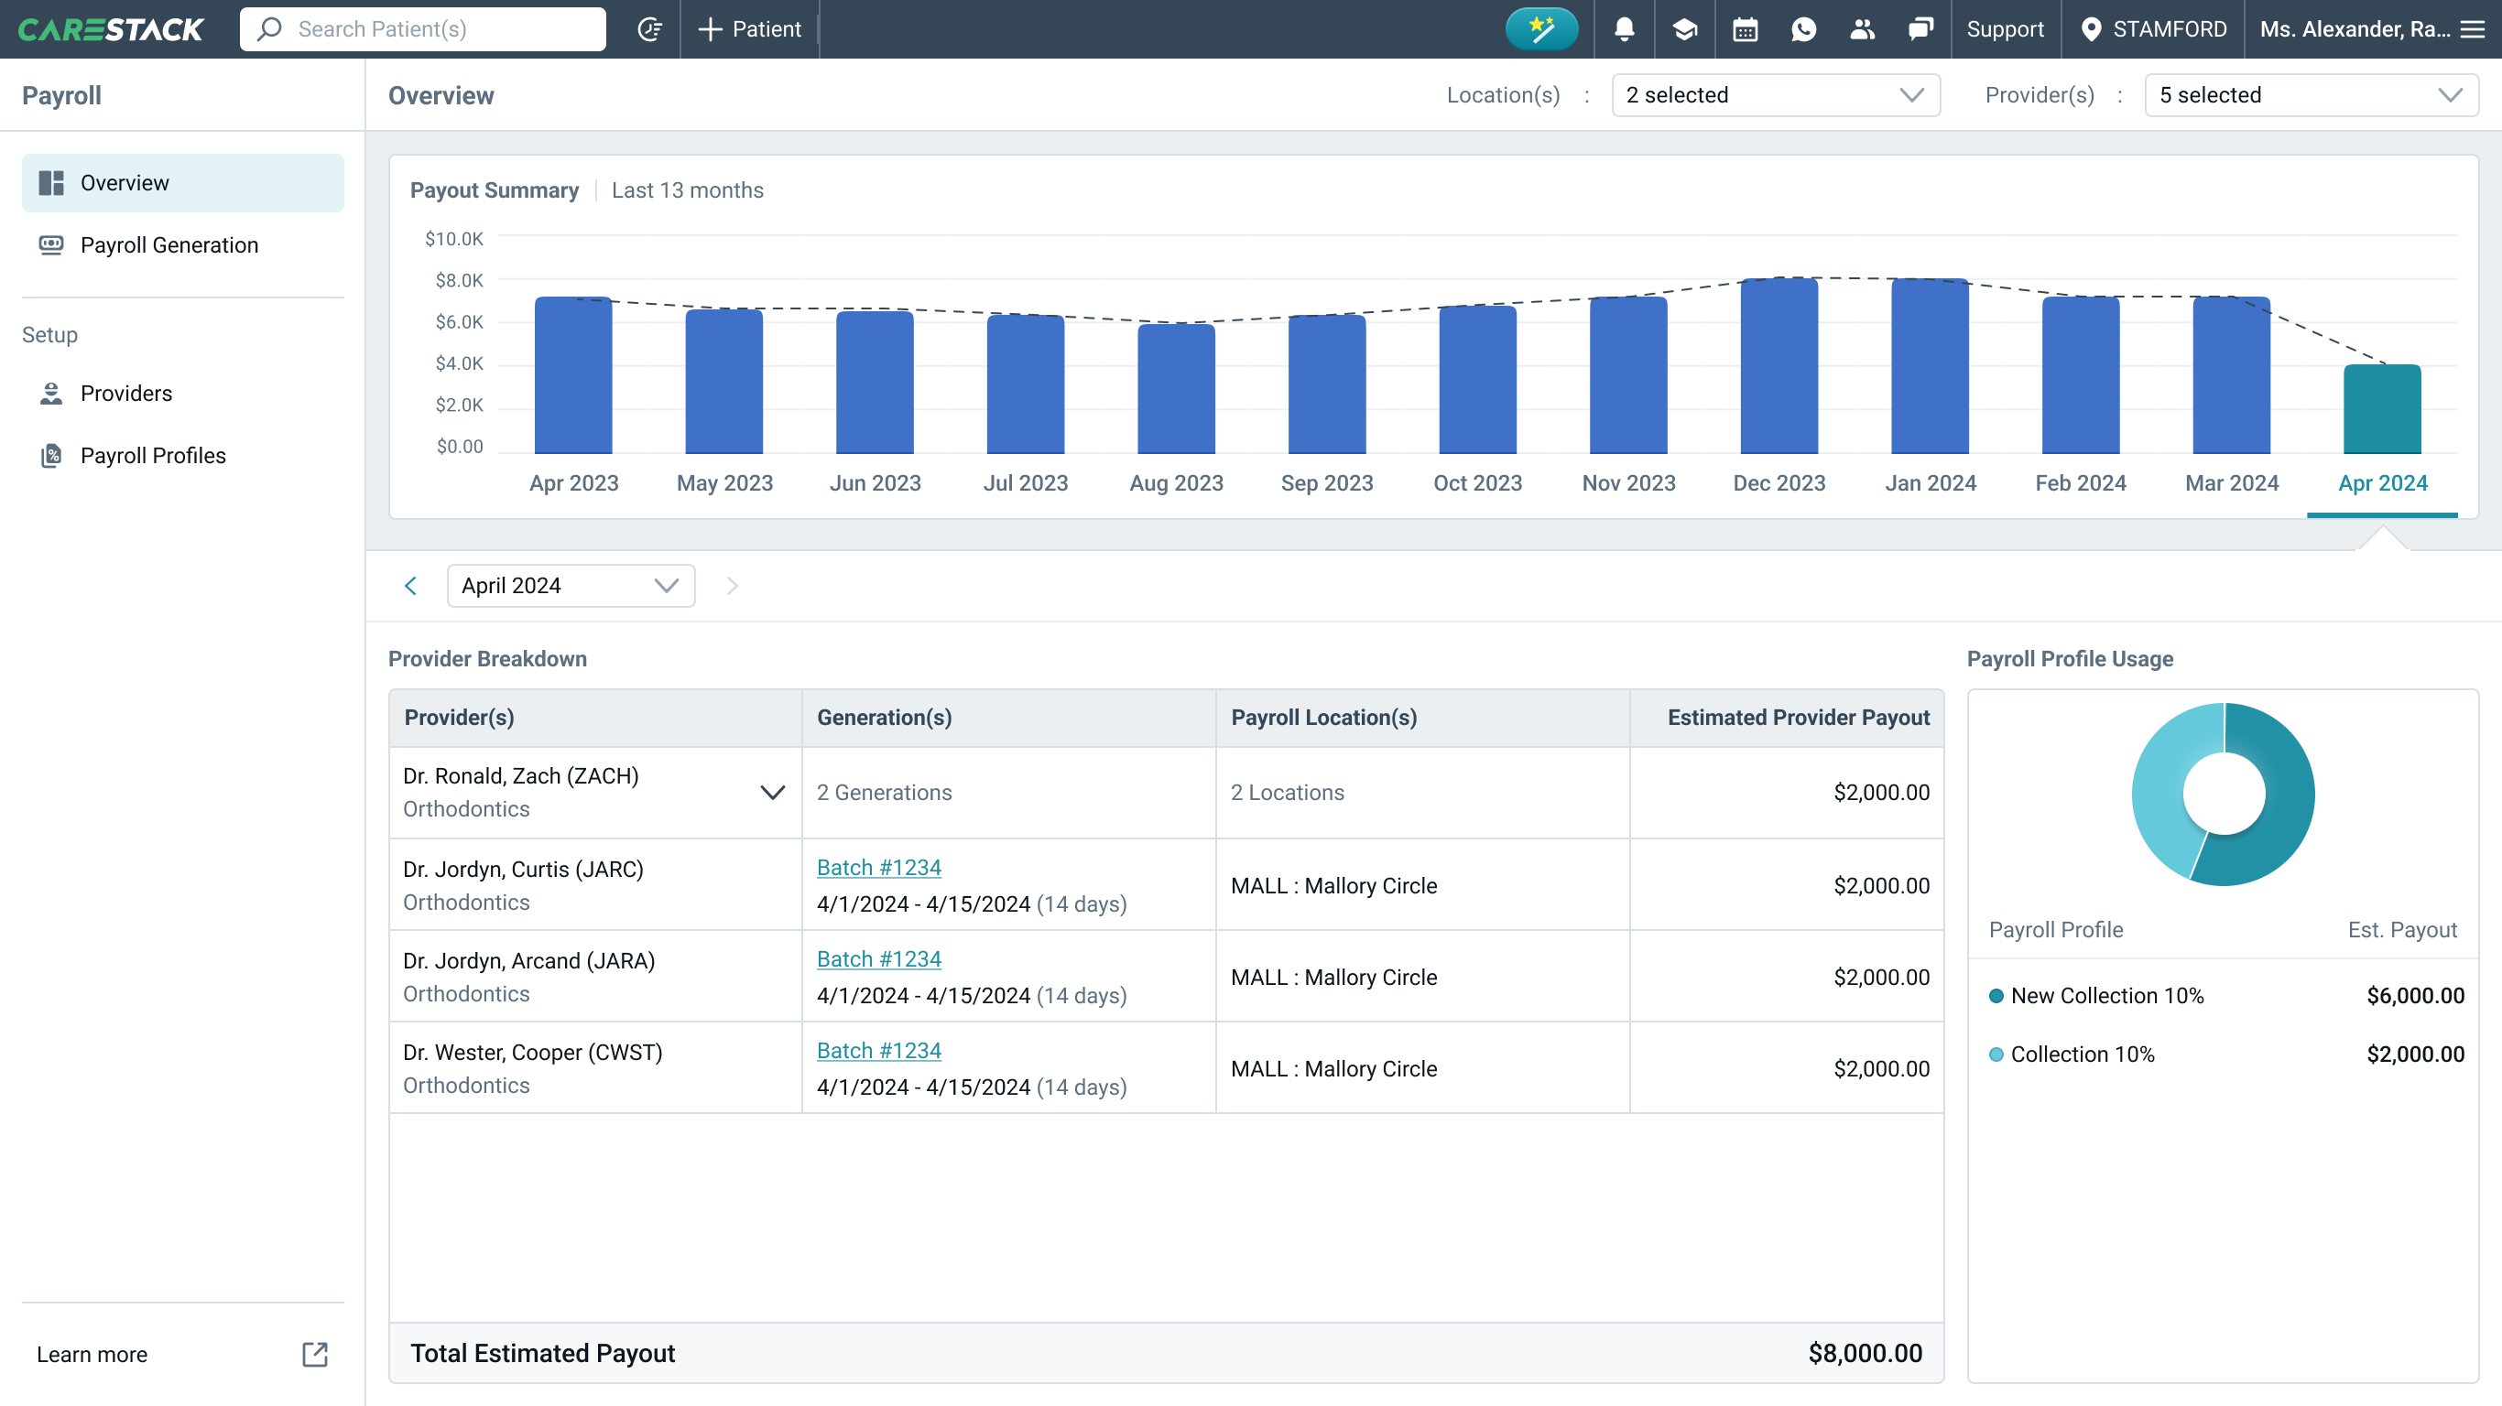This screenshot has width=2502, height=1406.
Task: Open the Provider(s) 5 selected dropdown
Action: pyautogui.click(x=2312, y=95)
